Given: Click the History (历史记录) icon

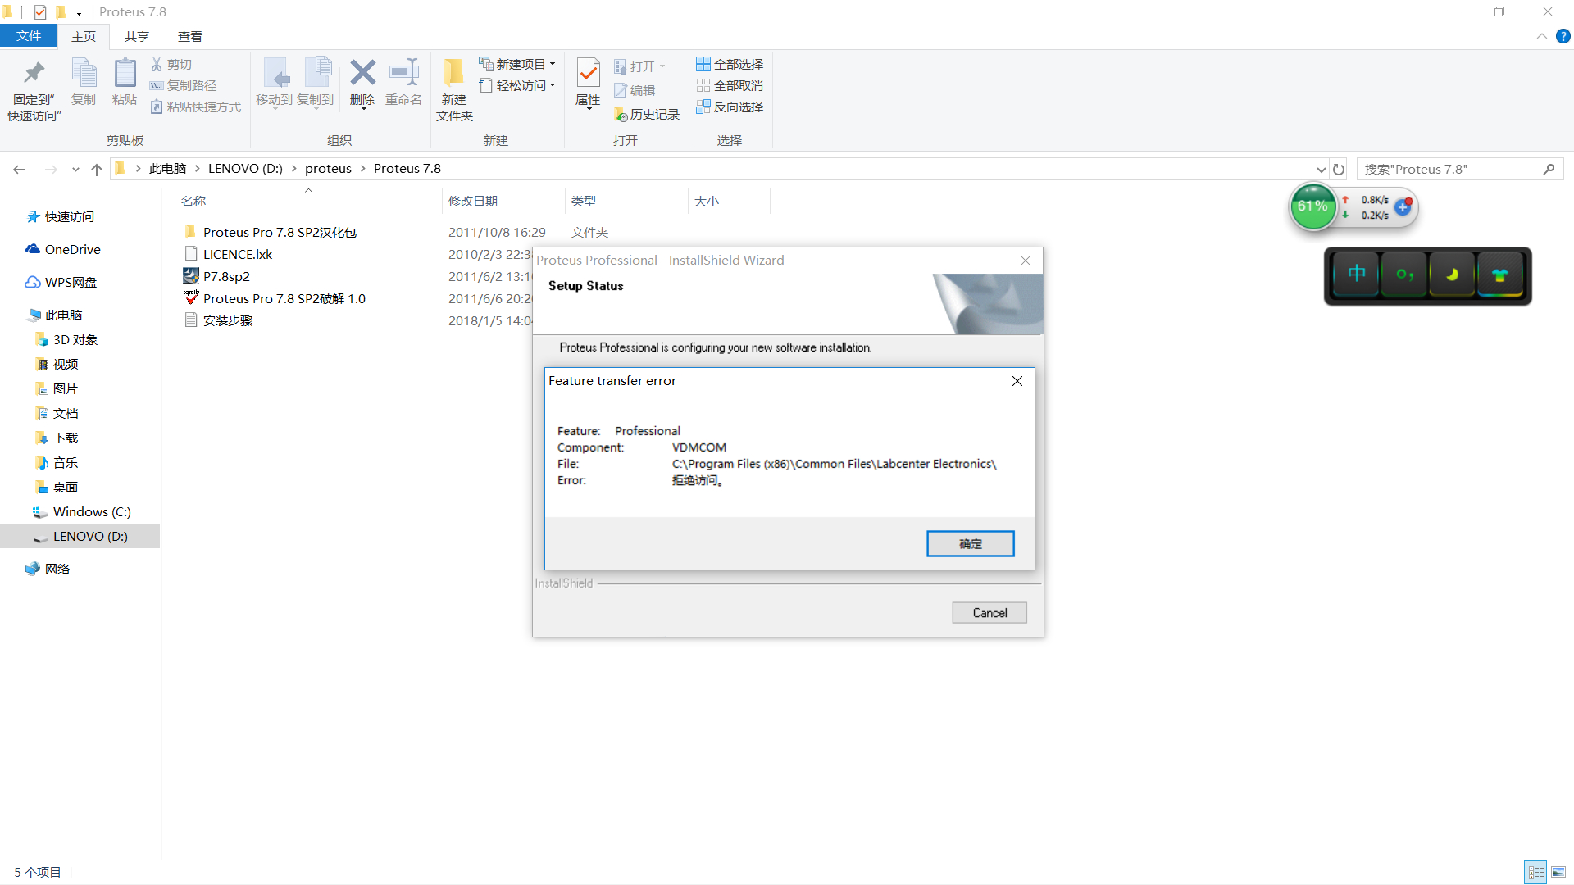Looking at the screenshot, I should click(621, 115).
